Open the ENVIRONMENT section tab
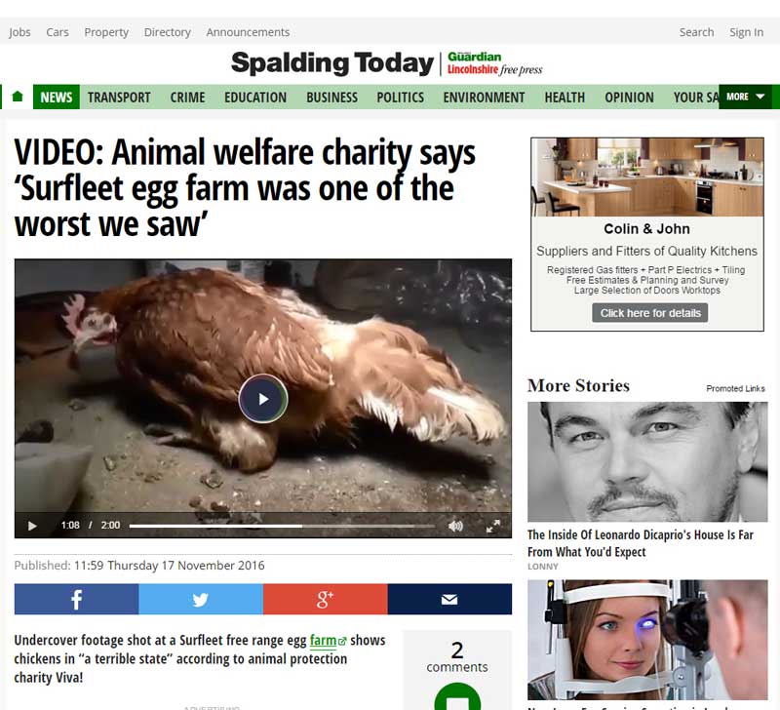Image resolution: width=780 pixels, height=710 pixels. [x=484, y=97]
